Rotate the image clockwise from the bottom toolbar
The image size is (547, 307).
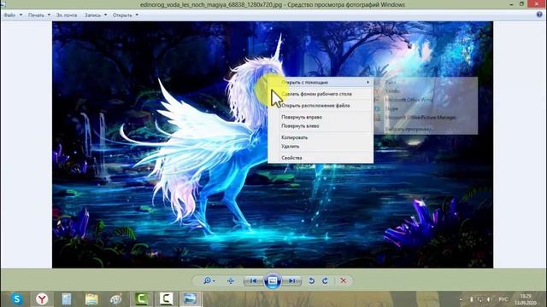(325, 281)
